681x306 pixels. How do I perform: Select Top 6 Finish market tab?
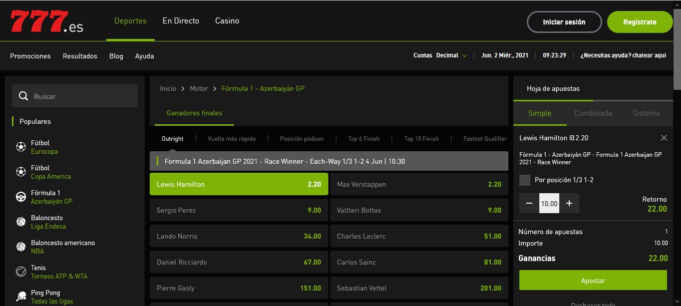[x=364, y=139]
